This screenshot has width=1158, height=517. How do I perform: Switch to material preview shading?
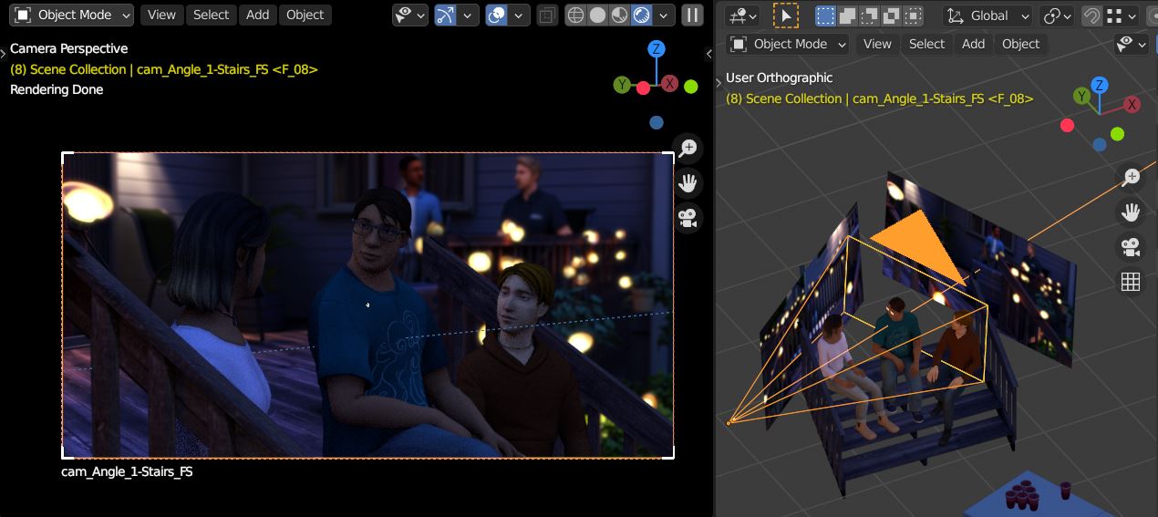pyautogui.click(x=619, y=16)
